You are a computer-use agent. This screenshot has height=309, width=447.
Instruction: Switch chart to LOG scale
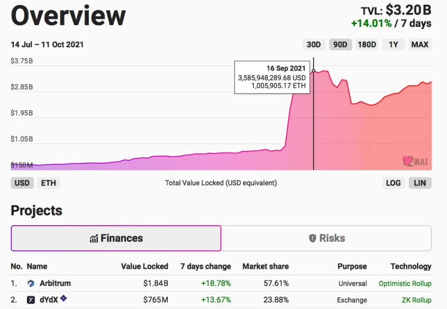click(393, 183)
